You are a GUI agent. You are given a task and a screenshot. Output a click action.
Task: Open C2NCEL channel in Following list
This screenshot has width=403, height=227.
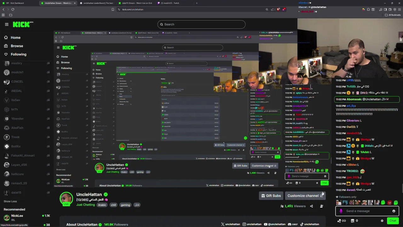[26, 82]
